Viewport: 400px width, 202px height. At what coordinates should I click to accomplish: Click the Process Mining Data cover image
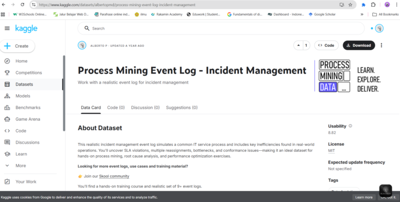(x=348, y=76)
